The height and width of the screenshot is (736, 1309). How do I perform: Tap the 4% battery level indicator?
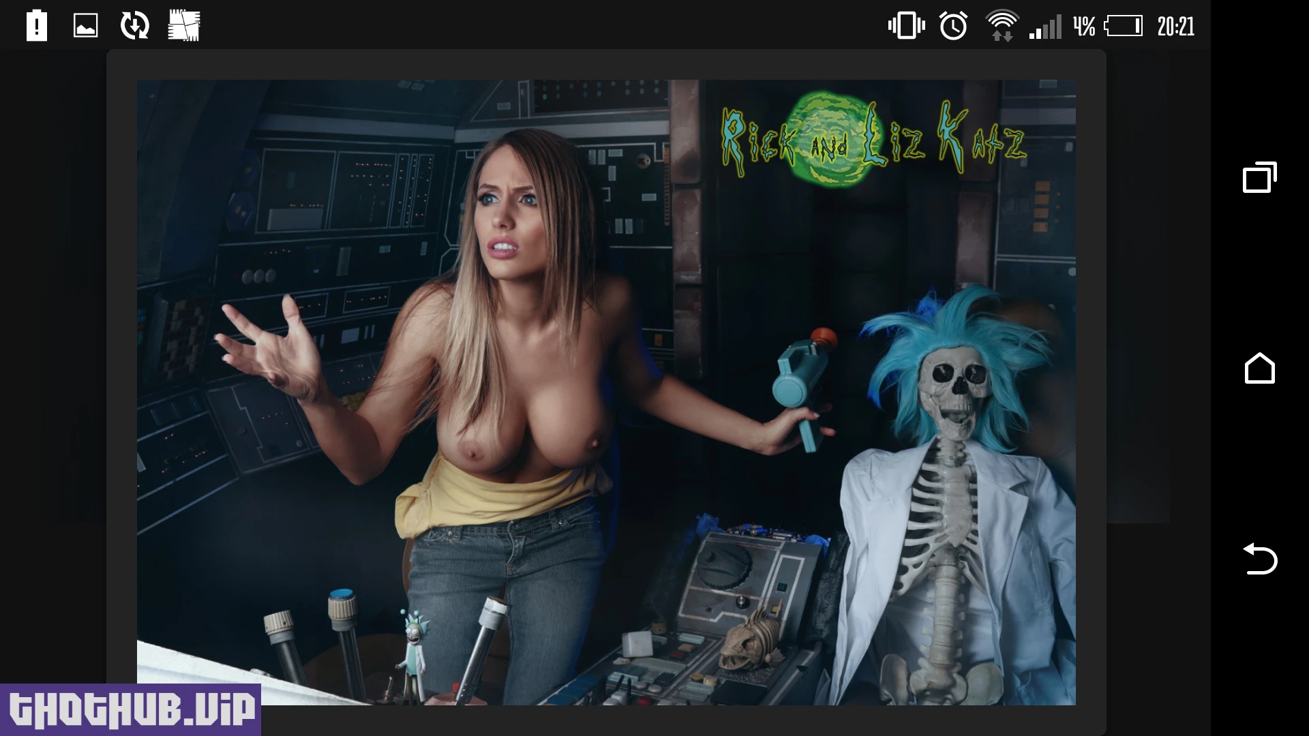(x=1108, y=27)
